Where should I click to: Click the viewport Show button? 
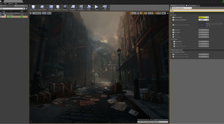click(x=49, y=13)
